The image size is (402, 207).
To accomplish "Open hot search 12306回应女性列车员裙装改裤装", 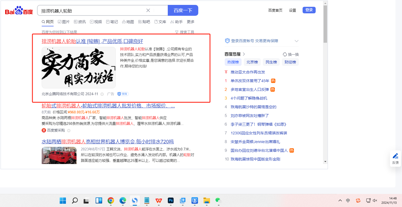I will click(259, 133).
